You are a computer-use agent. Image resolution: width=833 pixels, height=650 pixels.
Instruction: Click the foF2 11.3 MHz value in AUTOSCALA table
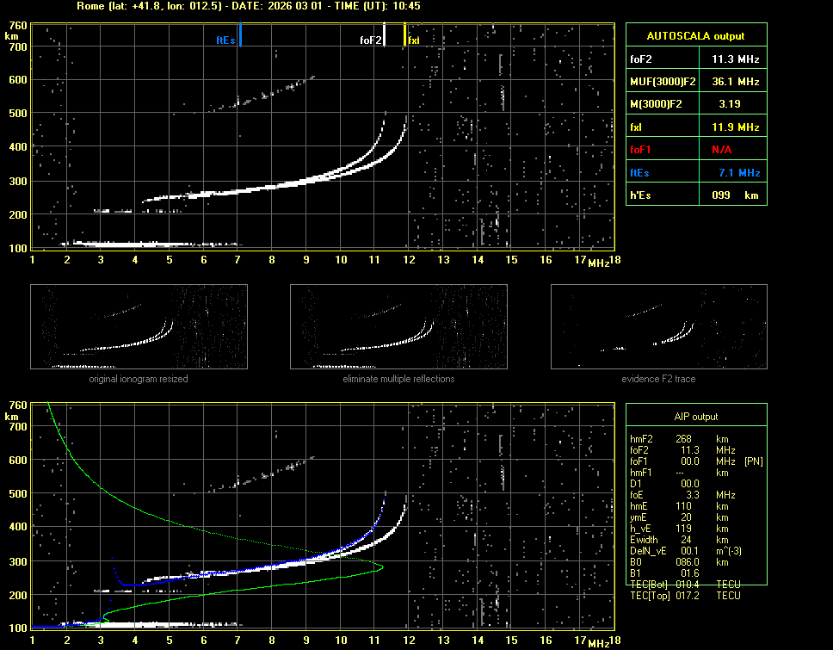pyautogui.click(x=735, y=59)
